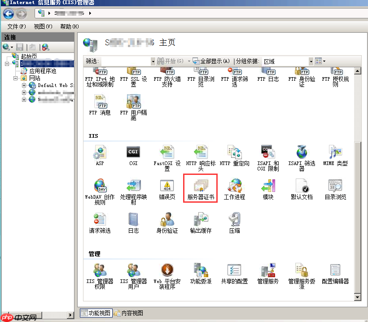
Task: Open the 帮助(H) menu
Action: click(x=70, y=26)
